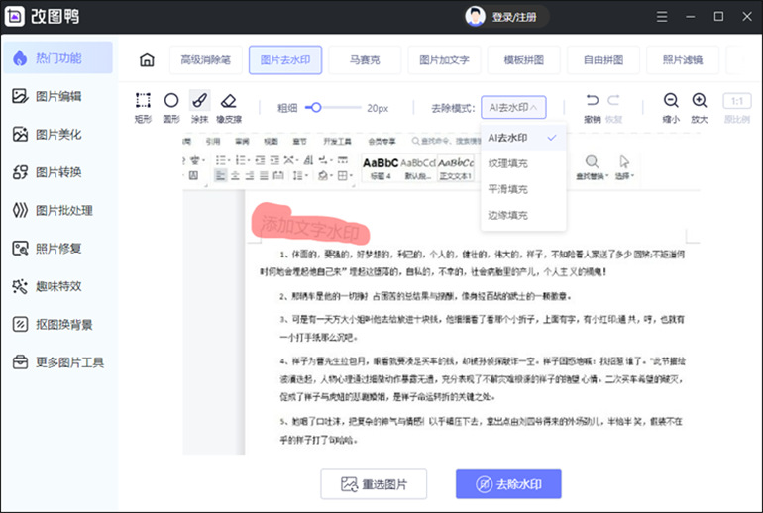
Task: Click the 重选图片 button
Action: coord(375,484)
